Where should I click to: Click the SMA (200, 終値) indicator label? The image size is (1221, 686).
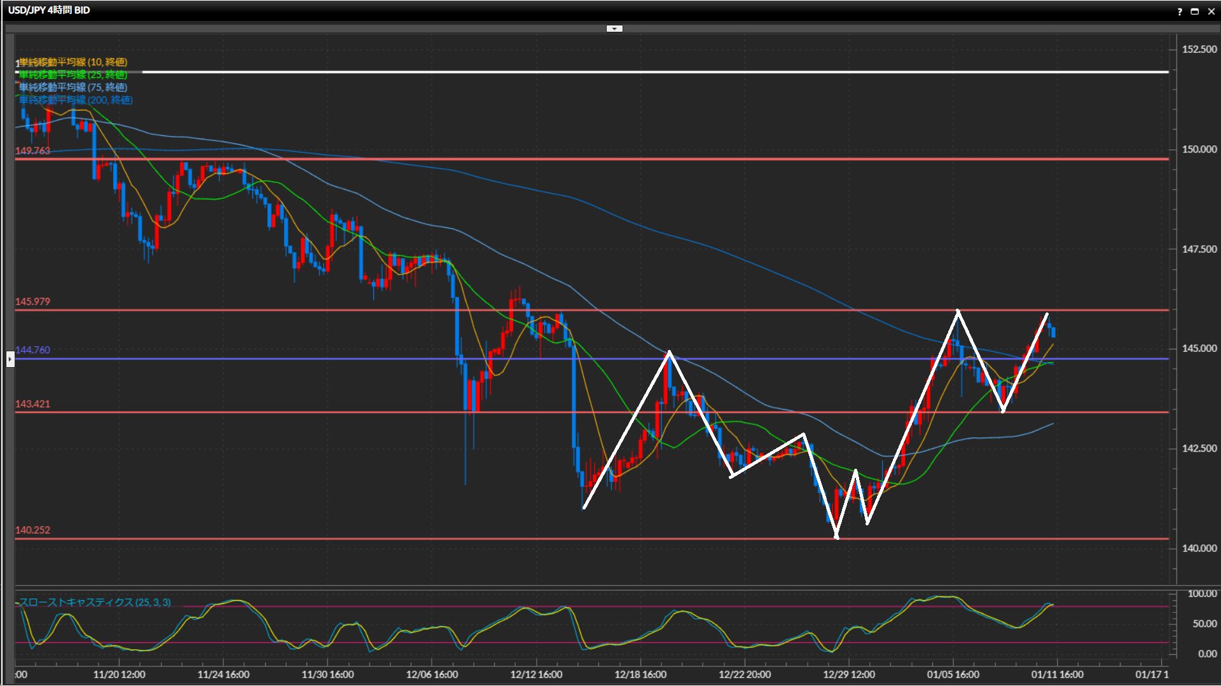click(x=76, y=100)
